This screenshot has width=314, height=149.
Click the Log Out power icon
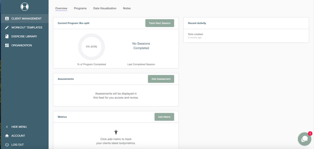pyautogui.click(x=7, y=145)
